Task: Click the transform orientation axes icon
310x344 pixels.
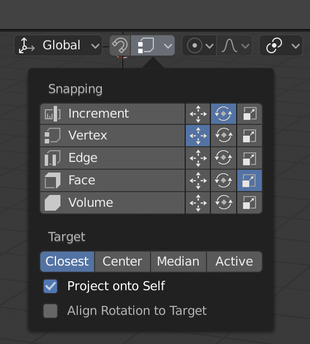Action: [x=26, y=45]
